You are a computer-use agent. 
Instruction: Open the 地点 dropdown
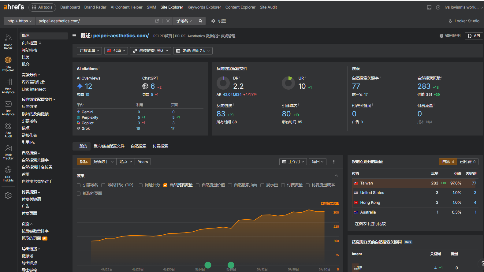(125, 162)
